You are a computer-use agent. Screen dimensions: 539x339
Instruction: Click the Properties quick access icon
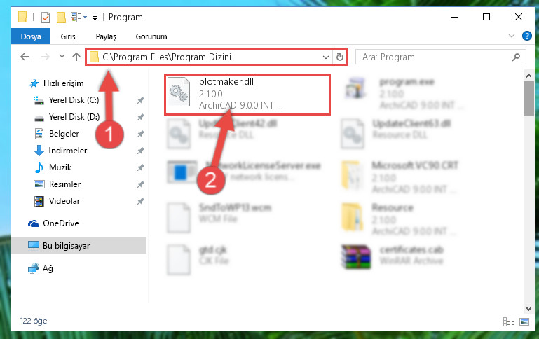point(46,18)
